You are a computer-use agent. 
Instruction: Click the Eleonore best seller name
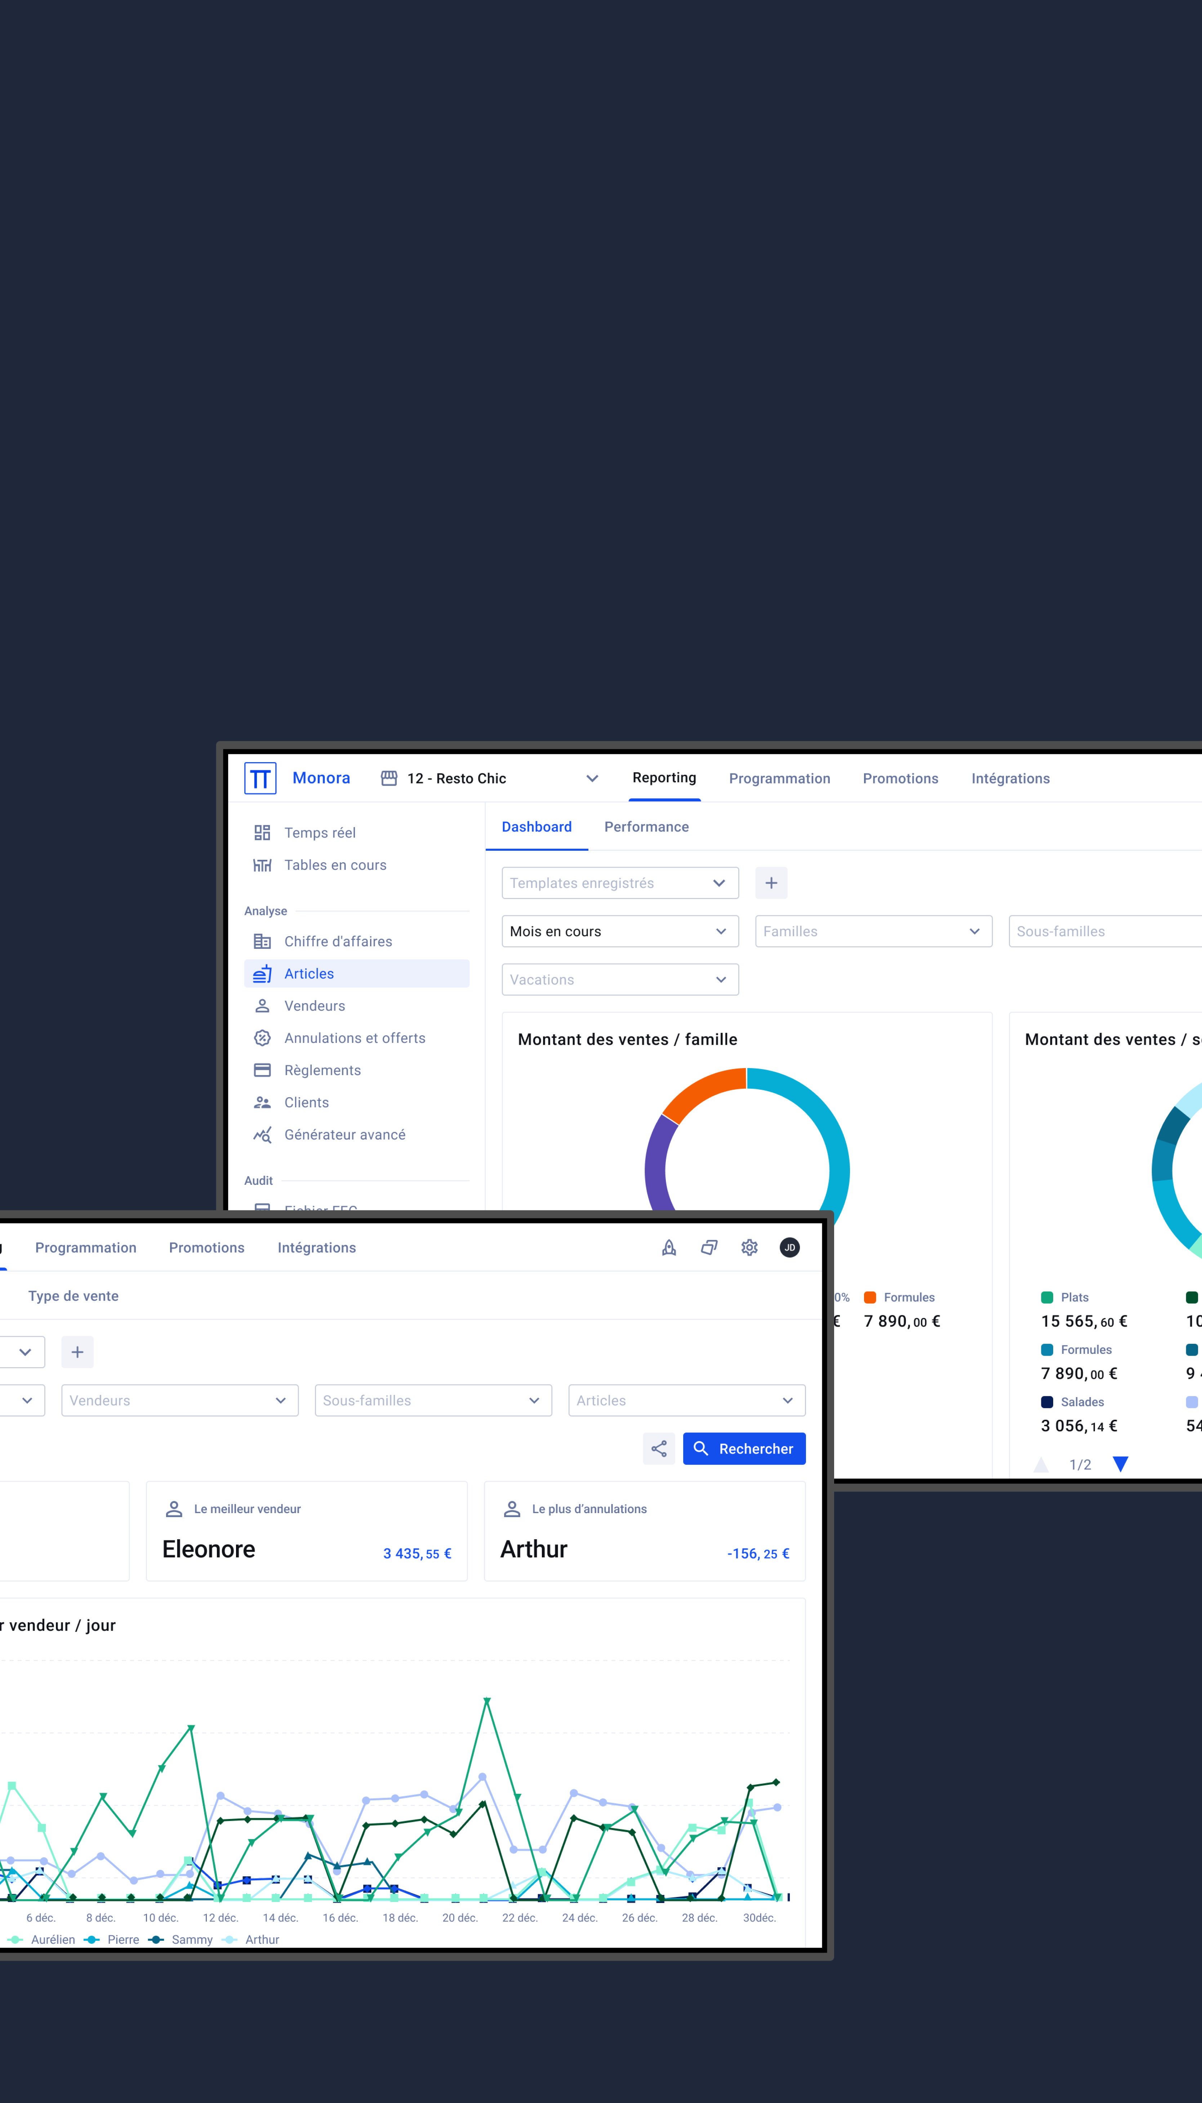click(x=209, y=1549)
